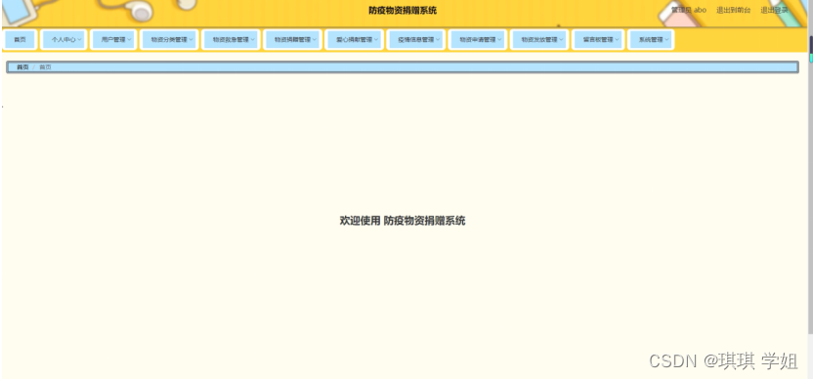Screen dimensions: 813x379
Task: Expand the 用户管理 dropdown menu
Action: (113, 39)
